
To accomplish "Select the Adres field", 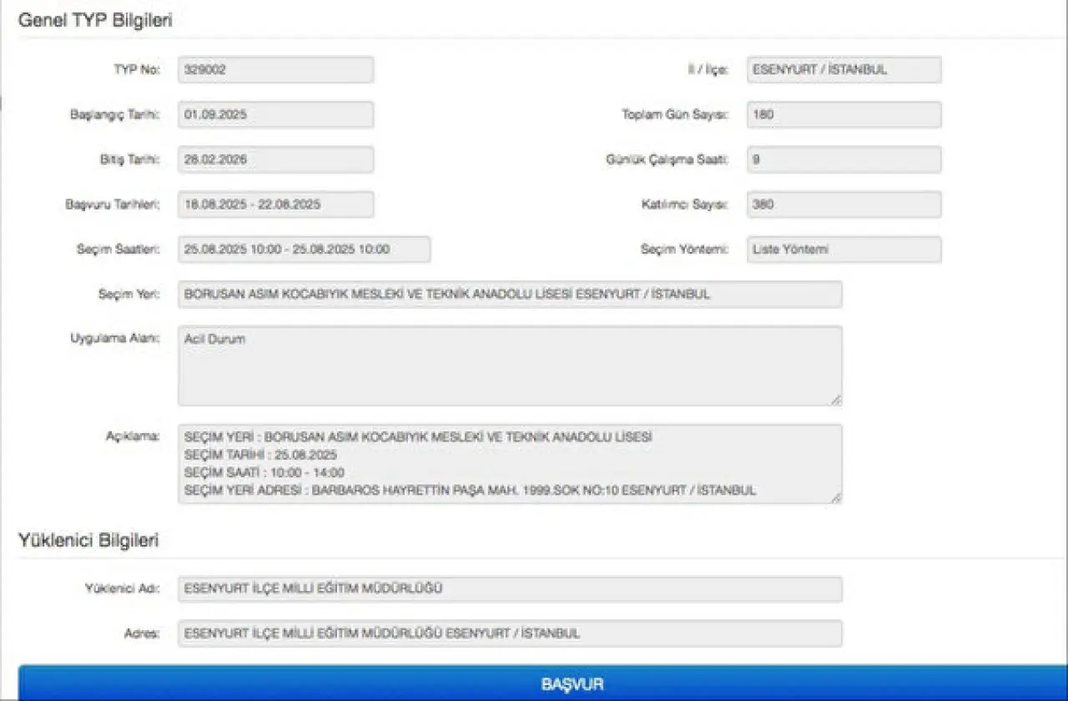I will 509,633.
